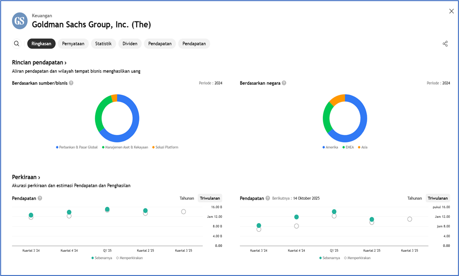Screen dimensions: 459x276
Task: Expand the Perkiraan section
Action: tap(26, 177)
